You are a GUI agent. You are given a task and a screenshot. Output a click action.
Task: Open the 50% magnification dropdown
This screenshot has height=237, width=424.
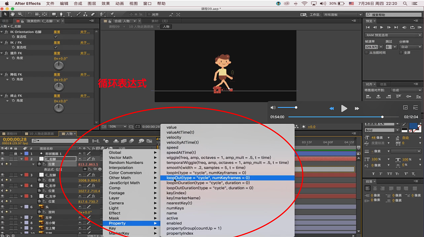point(118,127)
